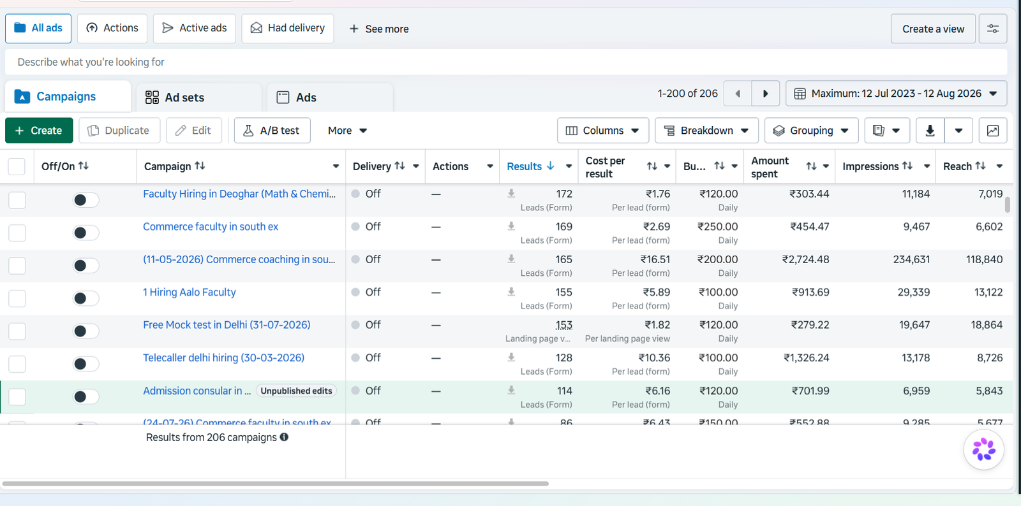Screen dimensions: 1021x506
Task: Open the view customization settings icon
Action: tap(993, 29)
